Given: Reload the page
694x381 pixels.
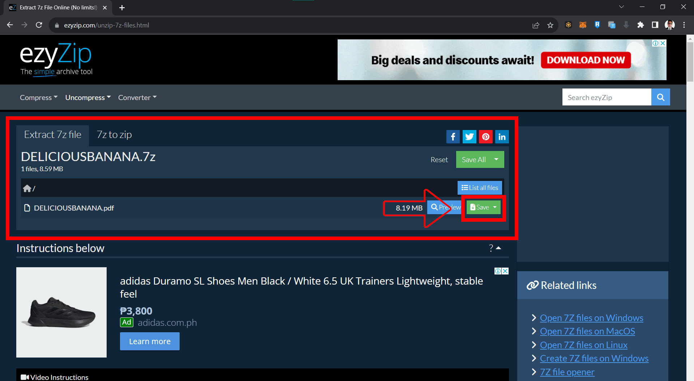Looking at the screenshot, I should 39,25.
